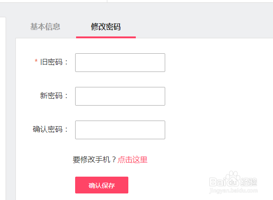Switch to the 基本信息 tab

click(45, 27)
